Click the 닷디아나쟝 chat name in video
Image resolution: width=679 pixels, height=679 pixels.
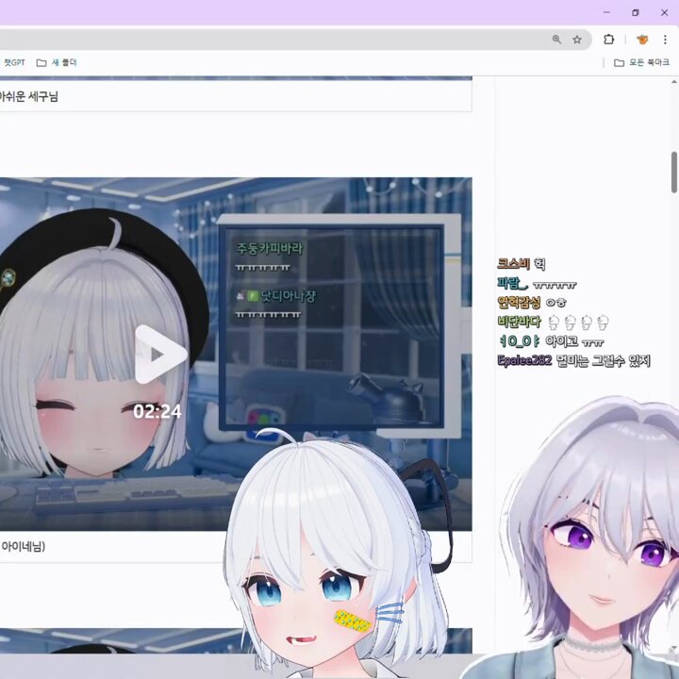point(288,296)
